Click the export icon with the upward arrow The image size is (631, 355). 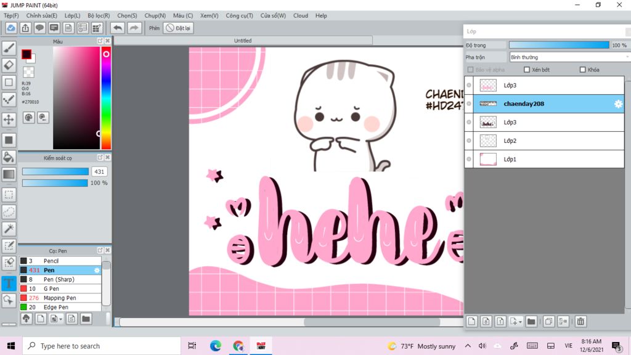pyautogui.click(x=25, y=28)
